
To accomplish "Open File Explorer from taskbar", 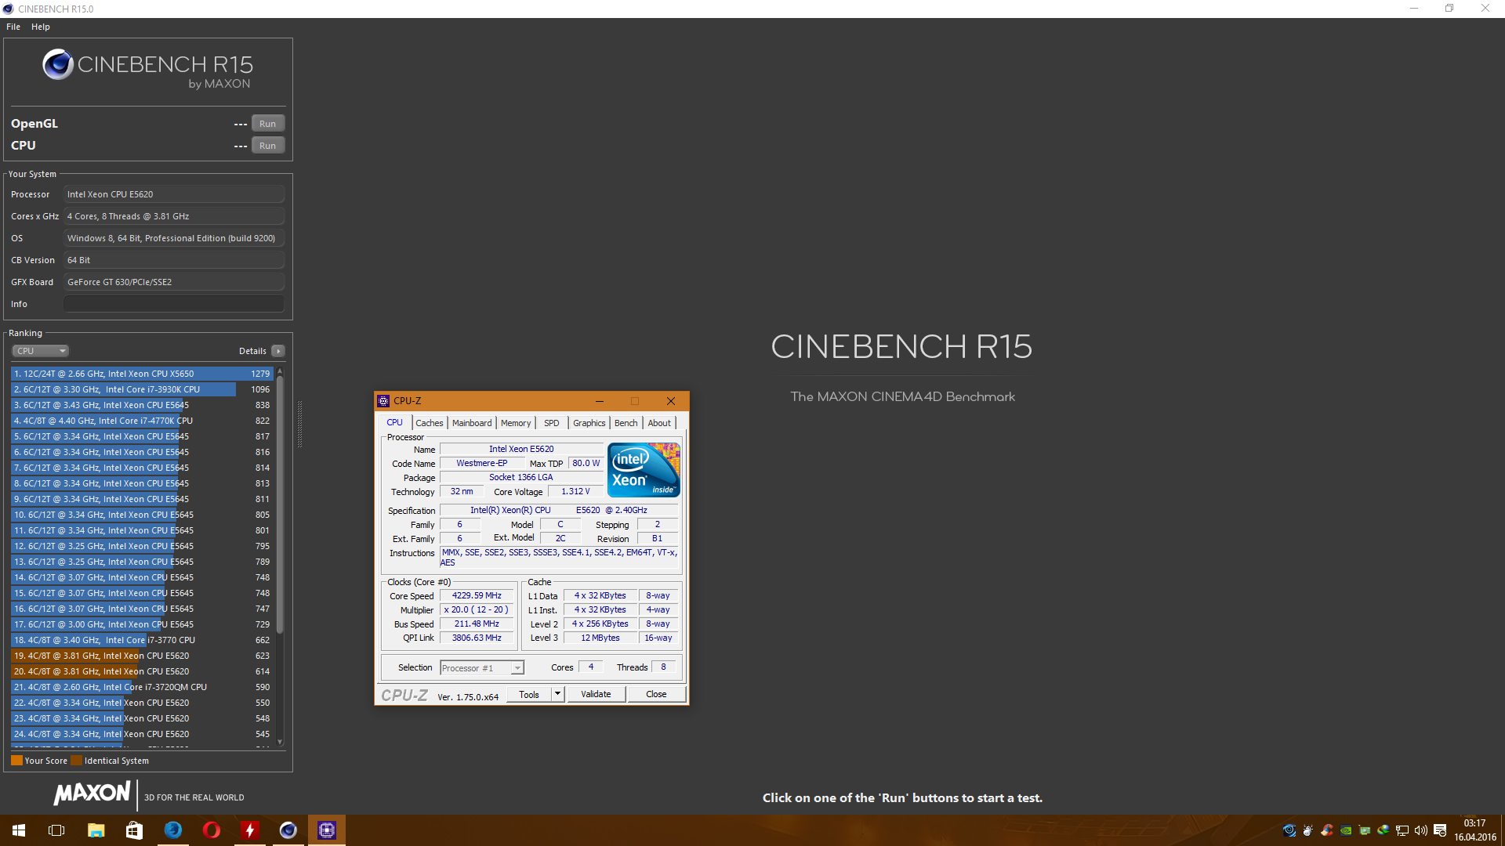I will (x=96, y=830).
